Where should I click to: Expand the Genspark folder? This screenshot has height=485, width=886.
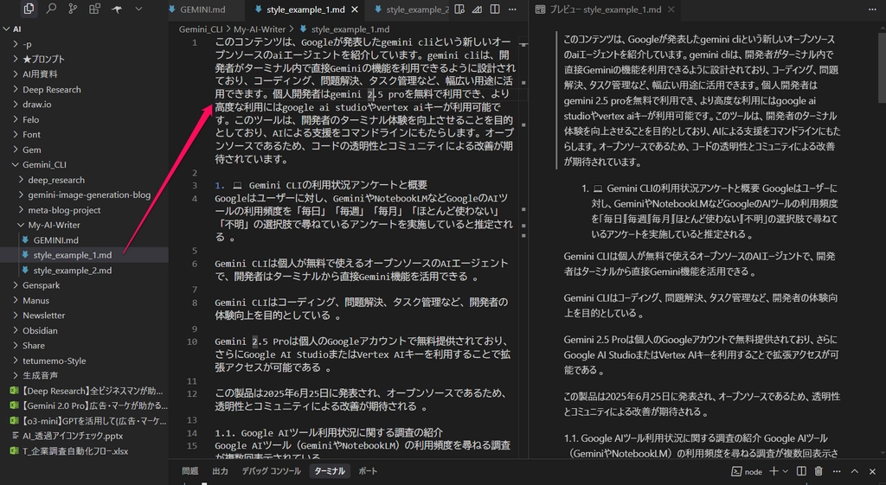[x=16, y=285]
